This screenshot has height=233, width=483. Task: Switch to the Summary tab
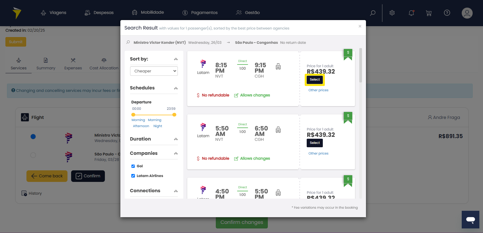(46, 64)
